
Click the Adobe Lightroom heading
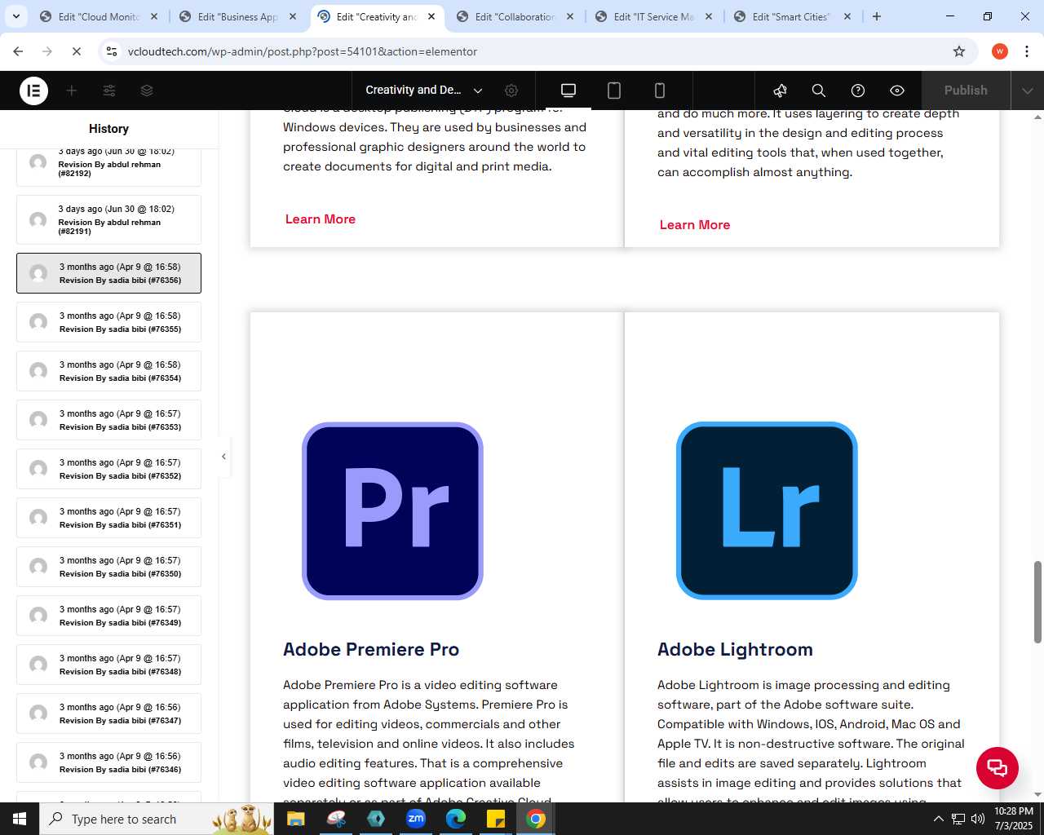click(735, 649)
